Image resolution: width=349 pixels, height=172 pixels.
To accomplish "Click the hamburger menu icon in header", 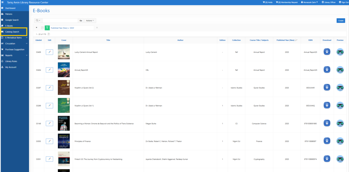I will click(x=3, y=2).
